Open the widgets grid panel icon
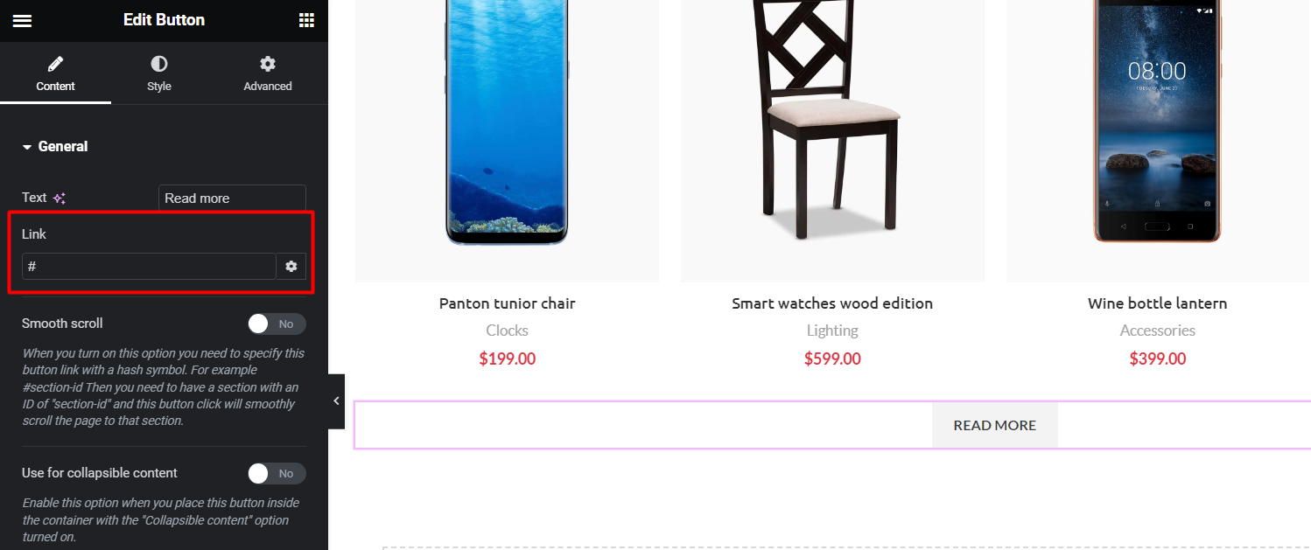Screen dimensions: 1311x550 306,20
